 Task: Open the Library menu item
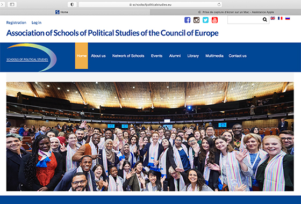click(x=193, y=56)
